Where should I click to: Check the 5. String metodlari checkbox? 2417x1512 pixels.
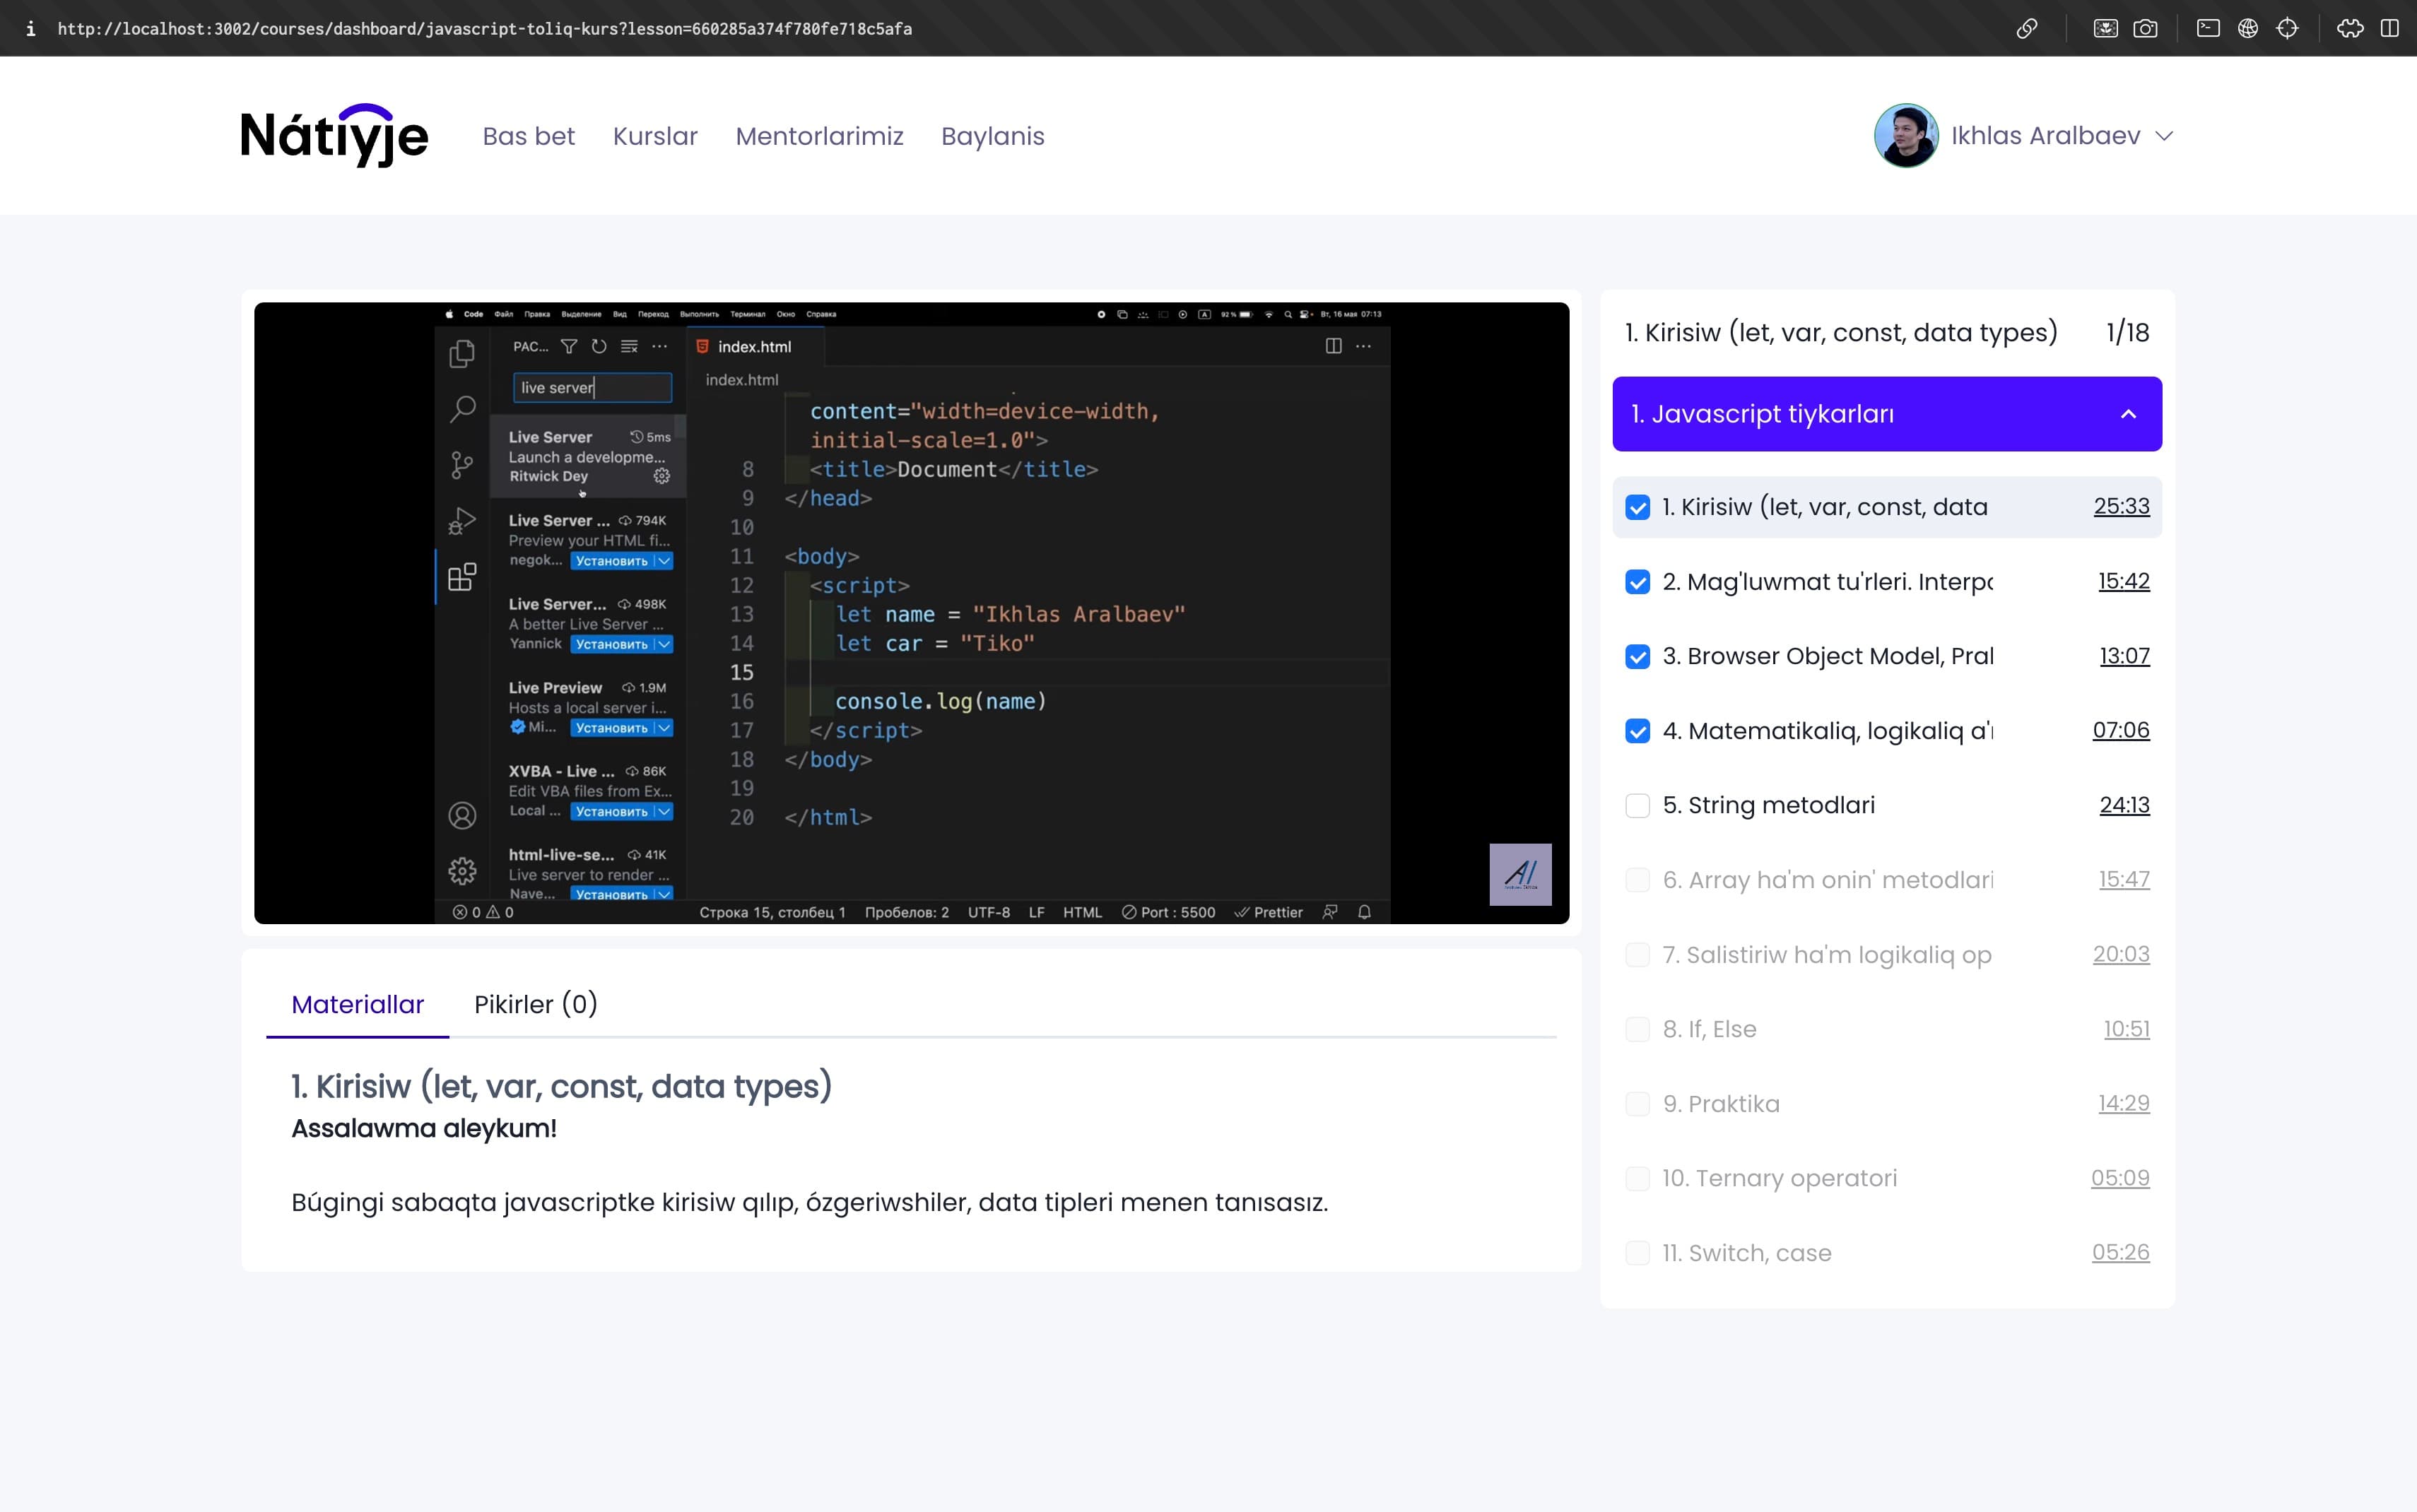coord(1637,806)
